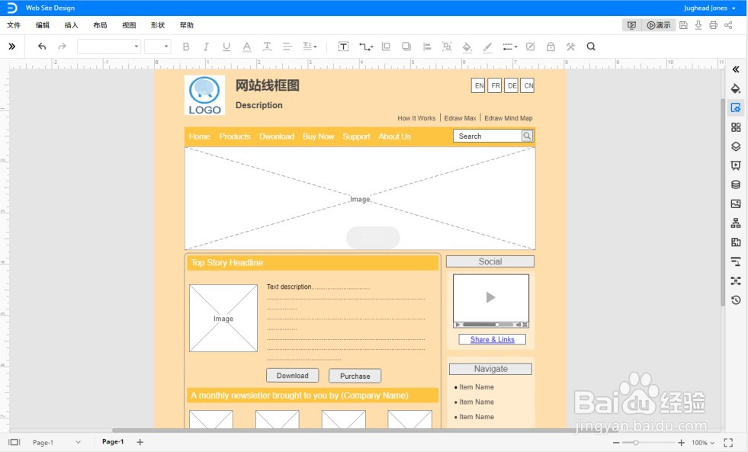This screenshot has width=748, height=452.
Task: Open the fill color bucket tool
Action: tap(467, 46)
